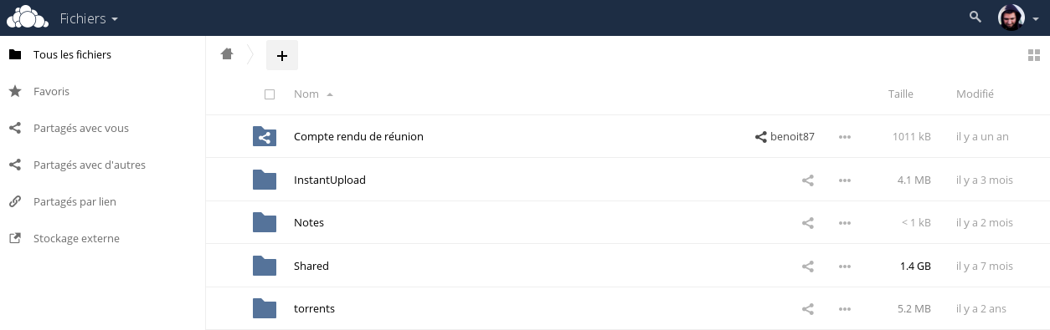Viewport: 1050px width, 330px height.
Task: Open the Compte rendu de réunion folder
Action: (x=358, y=136)
